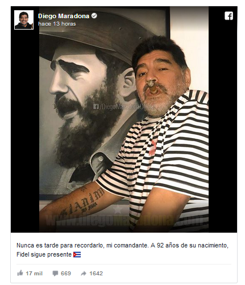
Task: Click the comment speech bubble icon
Action: click(55, 273)
